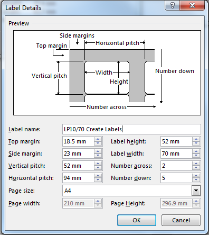209x235 pixels.
Task: Increase Side margin with up arrow
Action: [x=98, y=151]
